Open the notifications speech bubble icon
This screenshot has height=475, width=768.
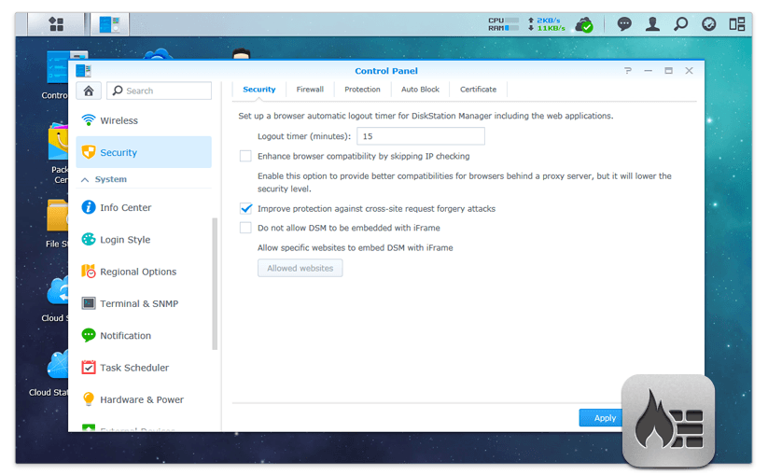624,23
